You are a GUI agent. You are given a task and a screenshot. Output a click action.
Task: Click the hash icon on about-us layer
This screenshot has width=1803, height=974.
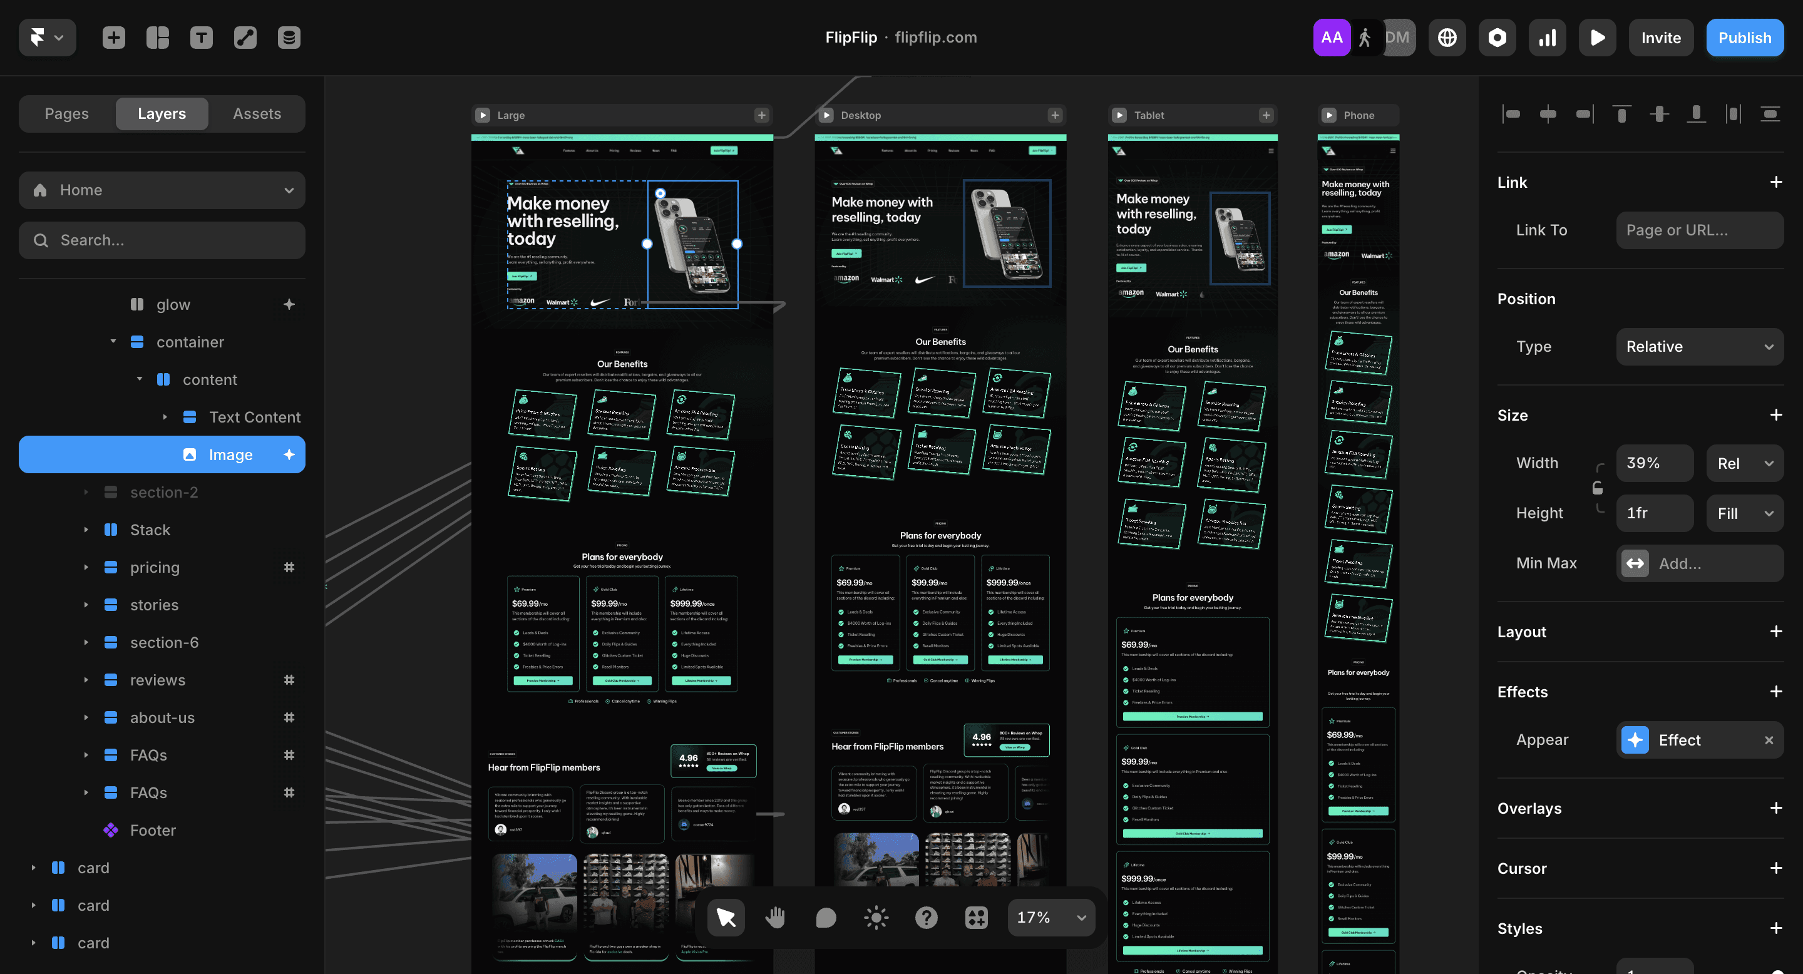pyautogui.click(x=289, y=717)
